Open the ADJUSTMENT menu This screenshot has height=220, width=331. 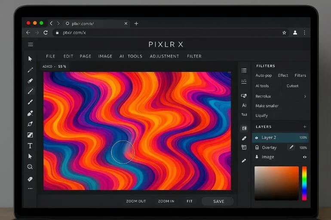tap(165, 56)
